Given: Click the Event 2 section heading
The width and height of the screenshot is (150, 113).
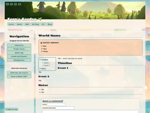Looking at the screenshot, I should [x=44, y=76].
